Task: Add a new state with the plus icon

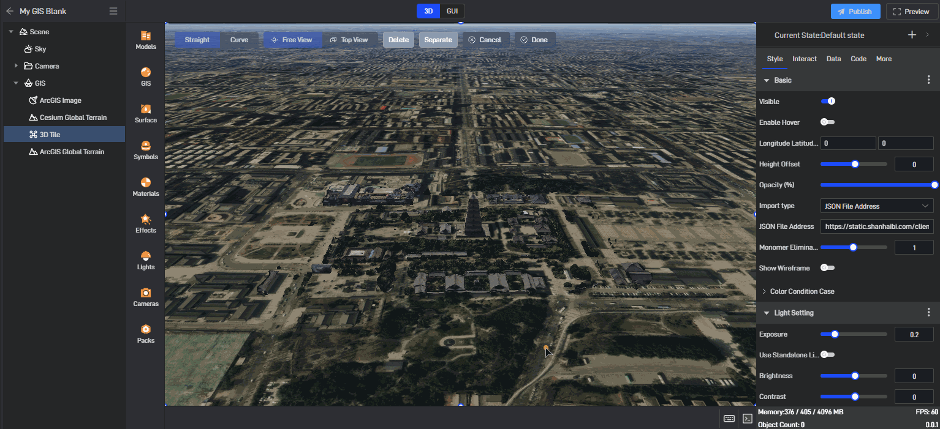Action: 912,35
